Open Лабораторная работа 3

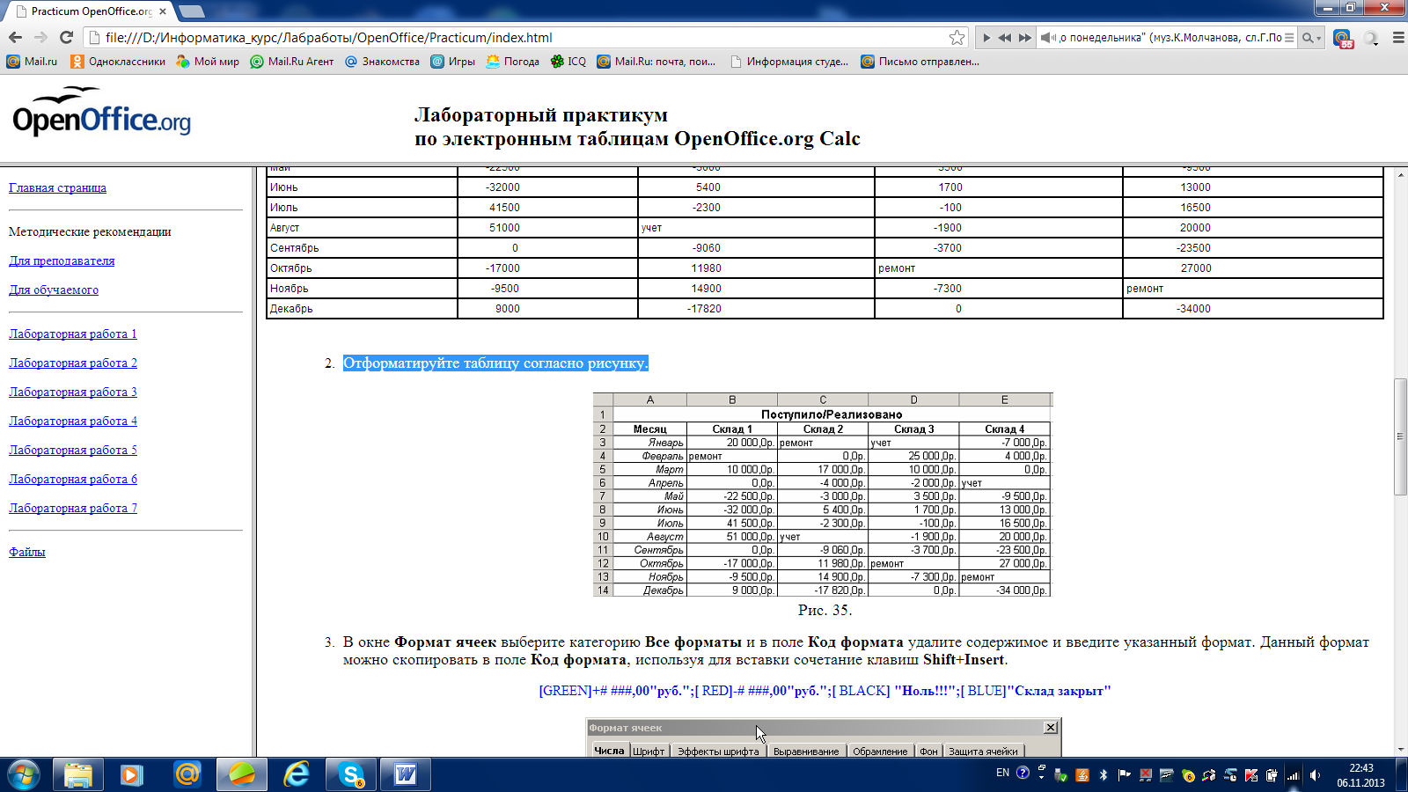73,392
